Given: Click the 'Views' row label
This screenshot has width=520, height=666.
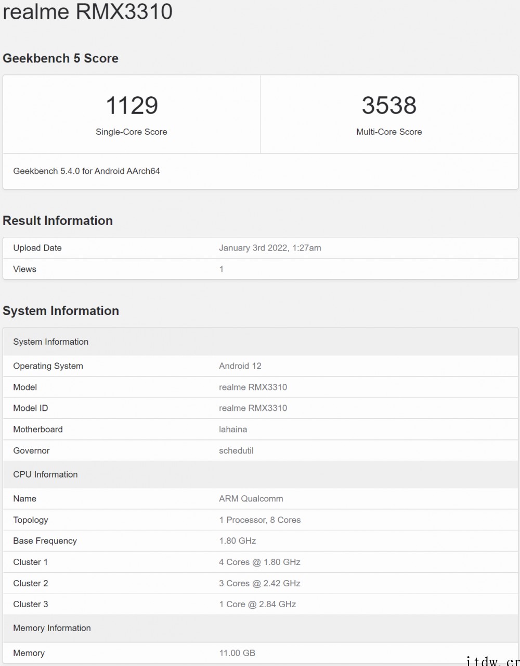Looking at the screenshot, I should [24, 269].
